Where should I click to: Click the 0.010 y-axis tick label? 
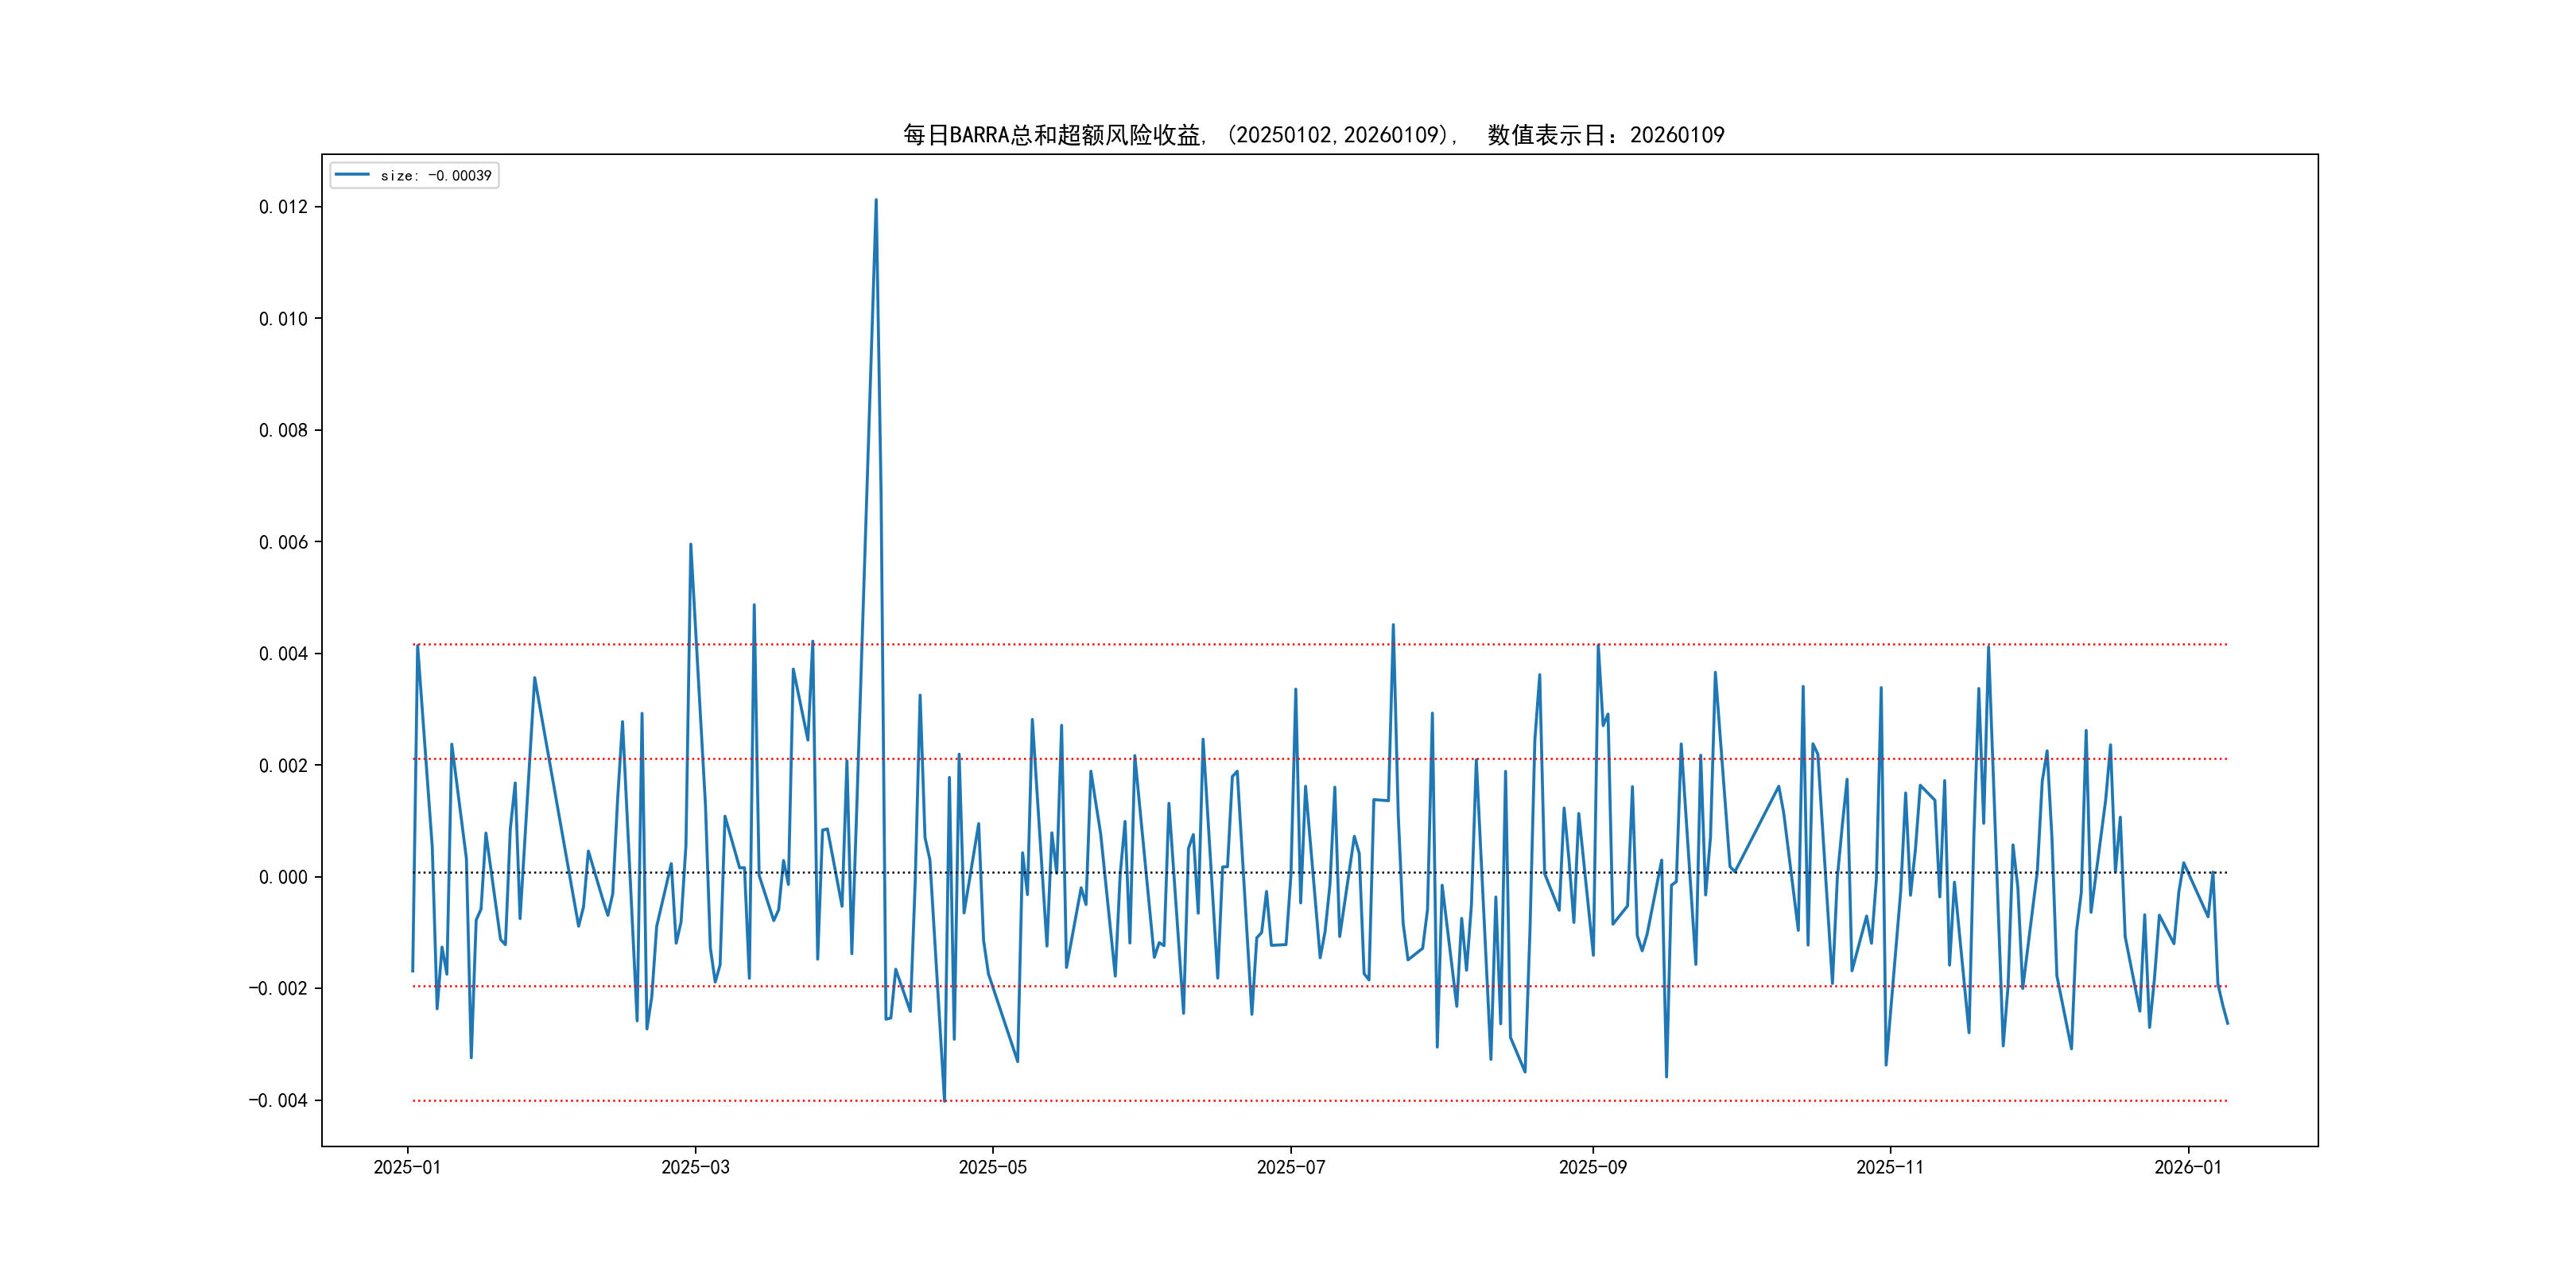283,319
